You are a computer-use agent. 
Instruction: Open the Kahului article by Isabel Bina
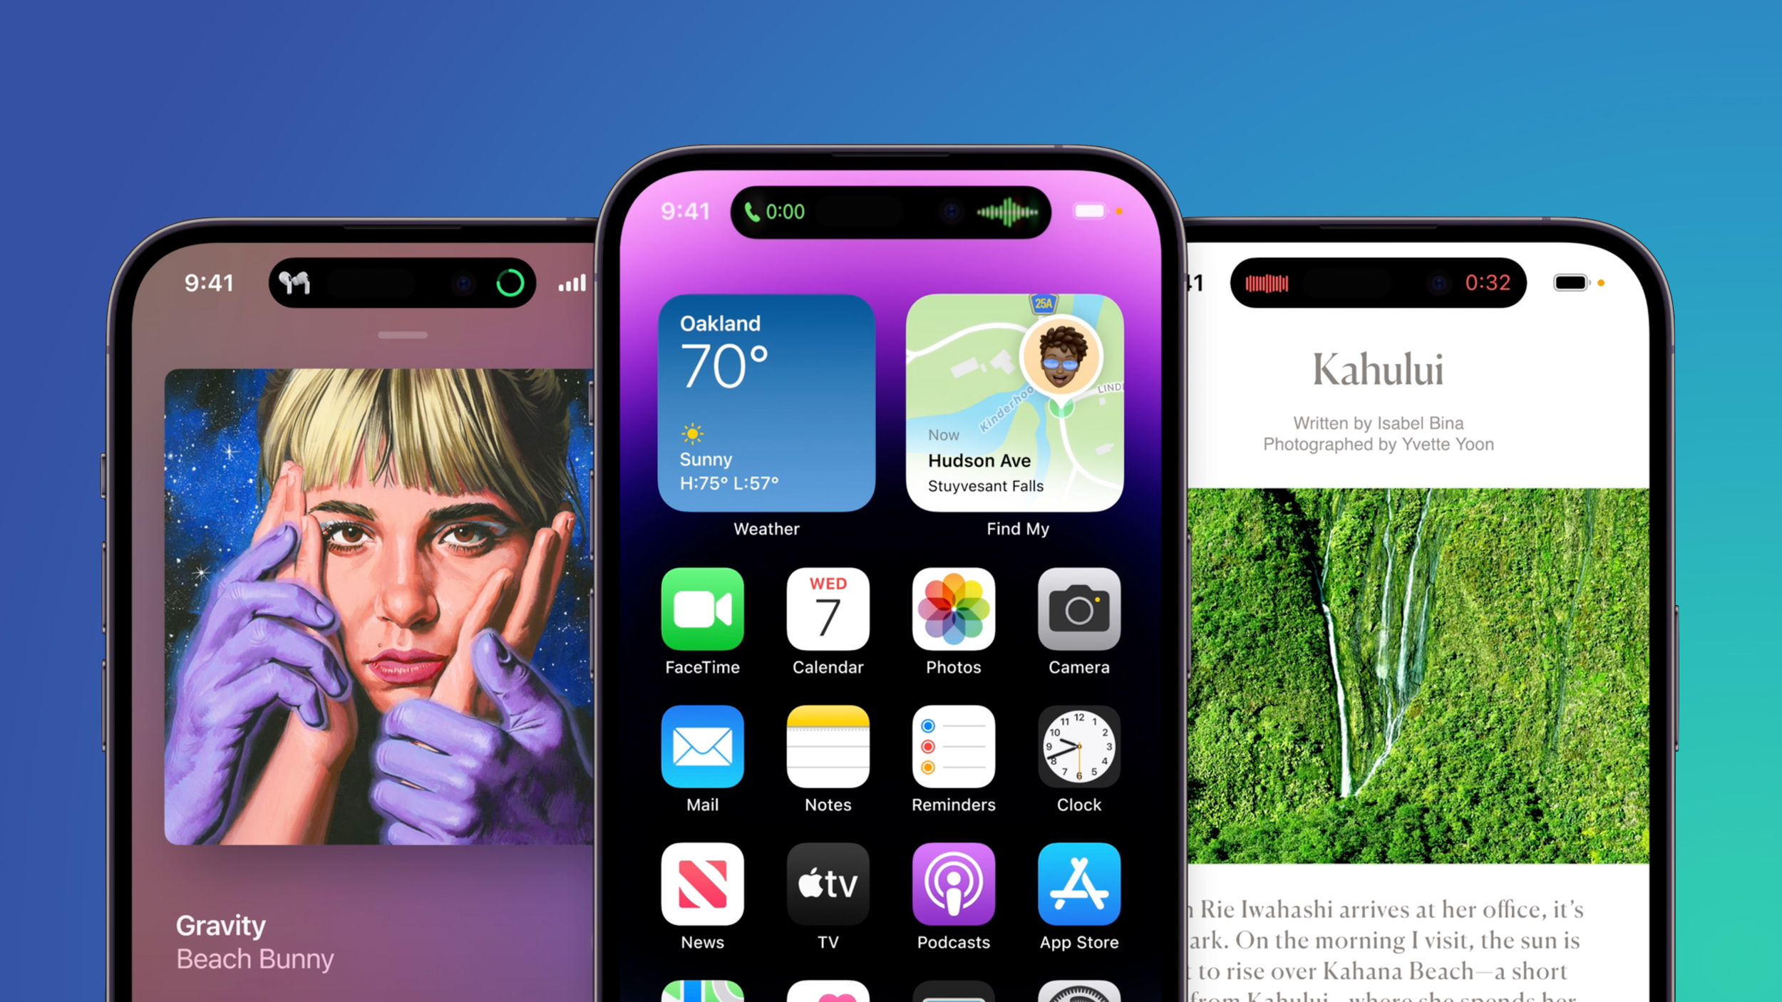pyautogui.click(x=1379, y=366)
